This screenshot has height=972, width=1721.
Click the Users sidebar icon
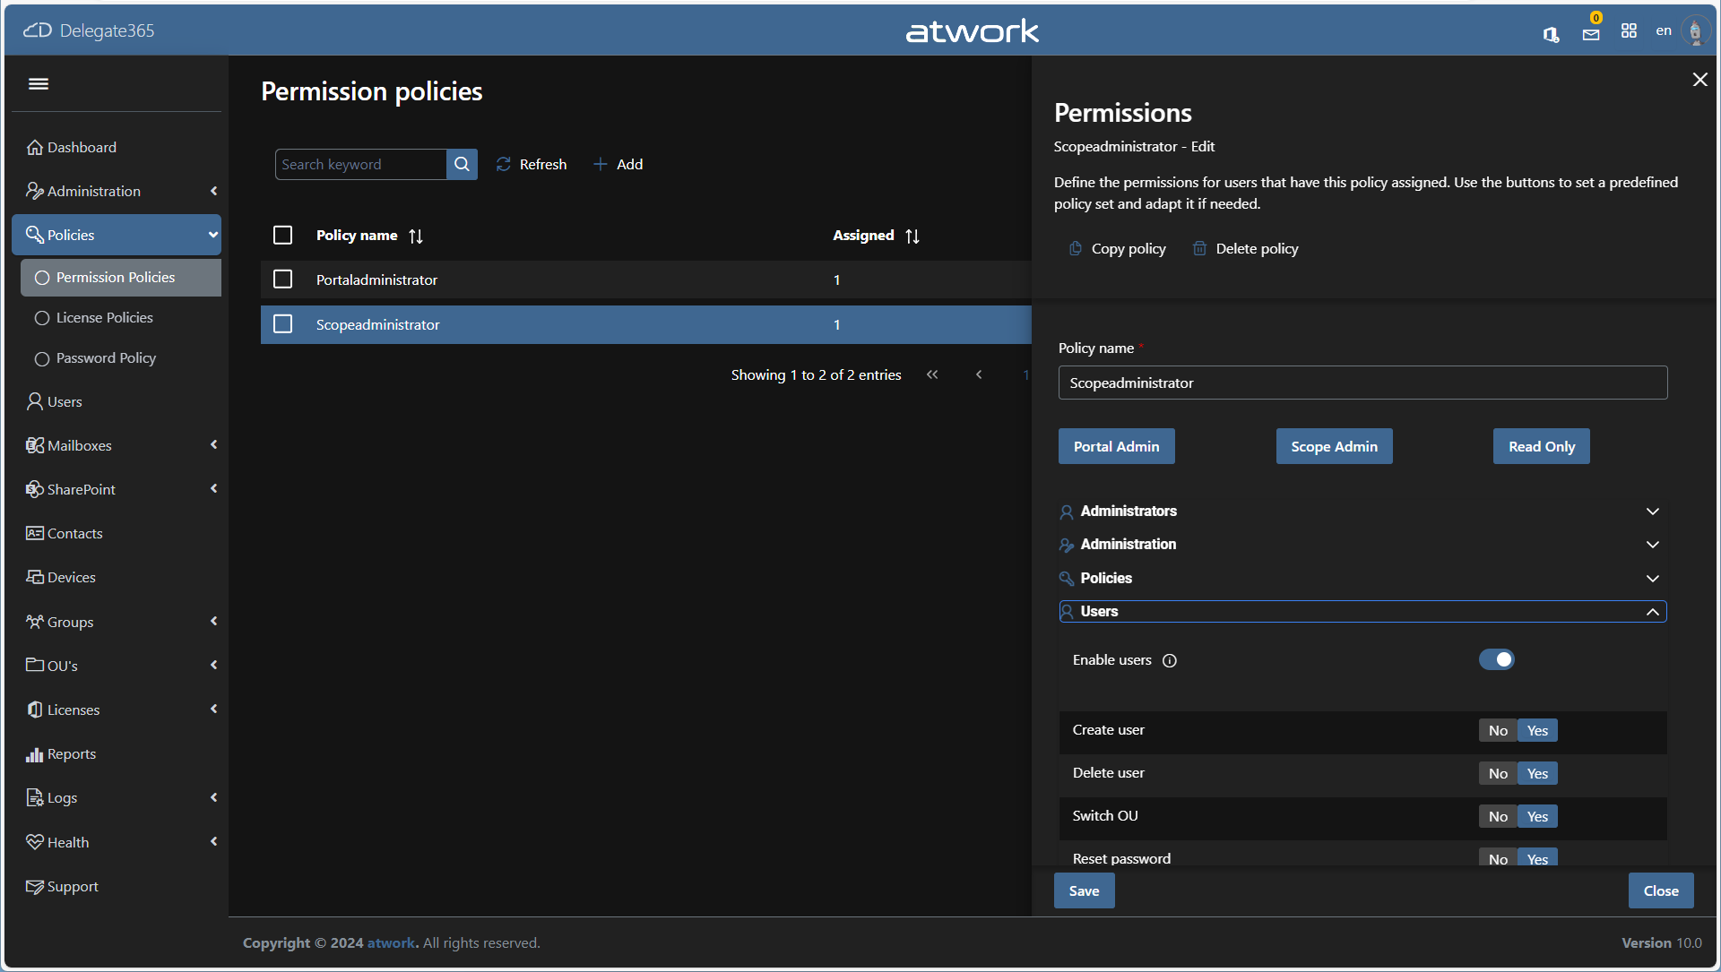point(35,401)
